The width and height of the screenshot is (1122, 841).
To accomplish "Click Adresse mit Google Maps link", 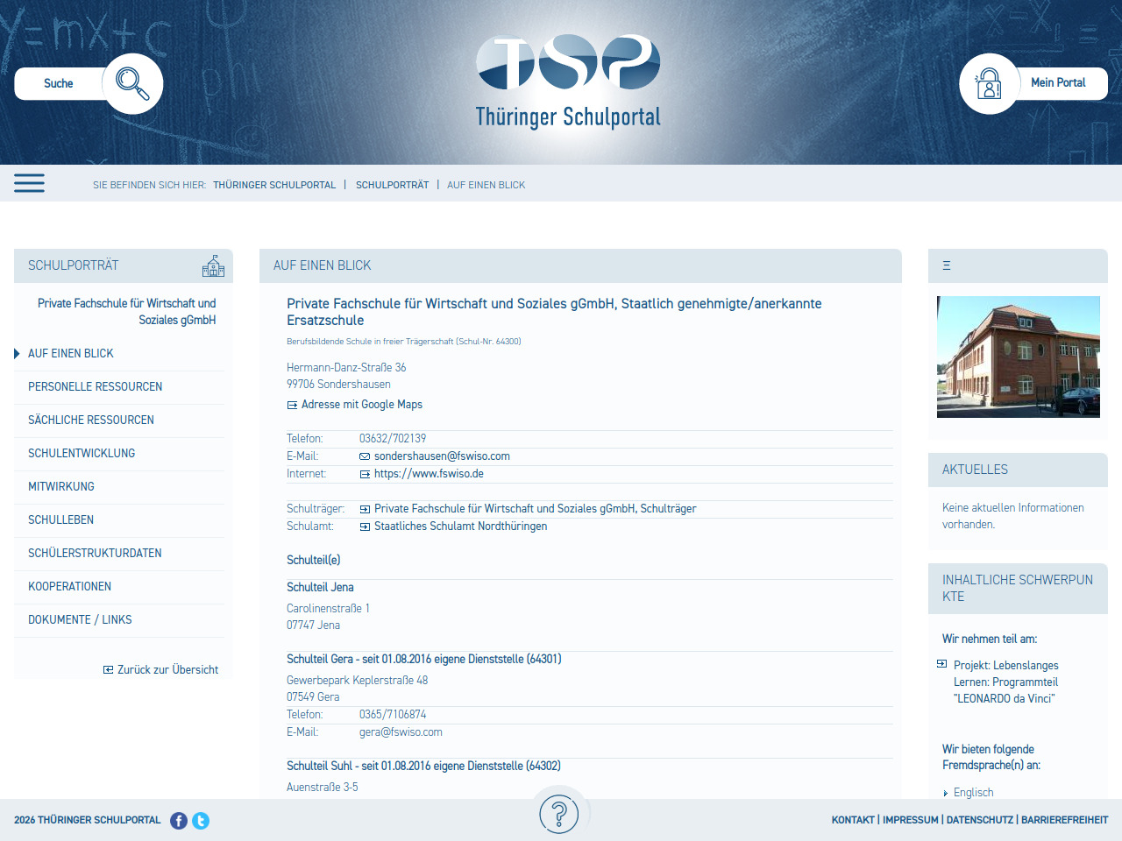I will [x=361, y=405].
